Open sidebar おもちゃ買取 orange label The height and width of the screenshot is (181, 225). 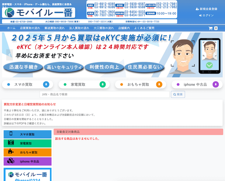[x=29, y=153]
